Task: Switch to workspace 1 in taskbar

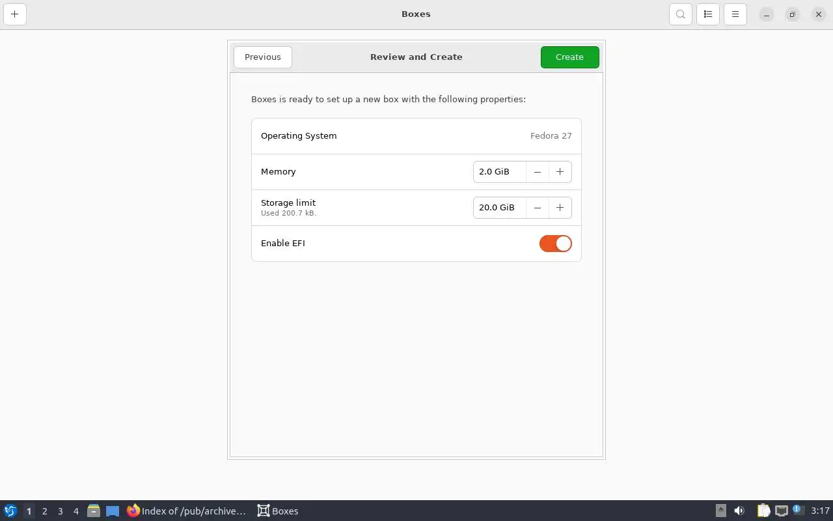Action: tap(29, 511)
